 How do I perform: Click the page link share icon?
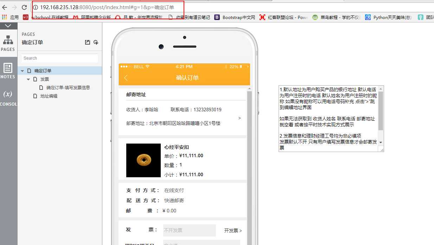(x=88, y=42)
